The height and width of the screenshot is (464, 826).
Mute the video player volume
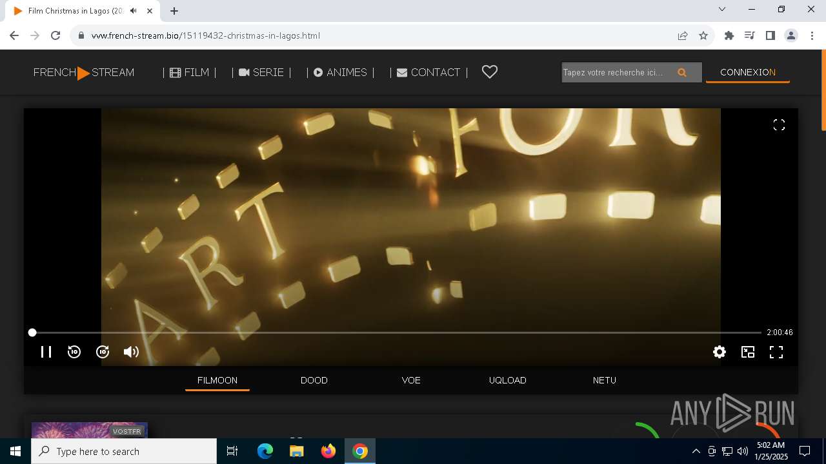pyautogui.click(x=131, y=352)
